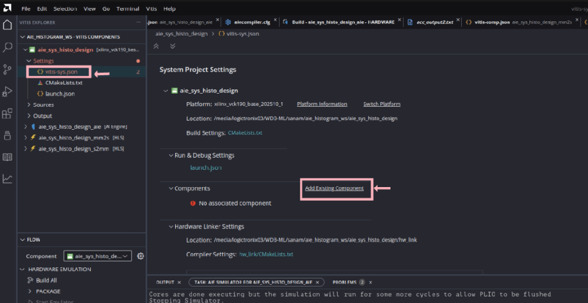588x303 pixels.
Task: Expand the PACKAGE step
Action: (x=30, y=292)
